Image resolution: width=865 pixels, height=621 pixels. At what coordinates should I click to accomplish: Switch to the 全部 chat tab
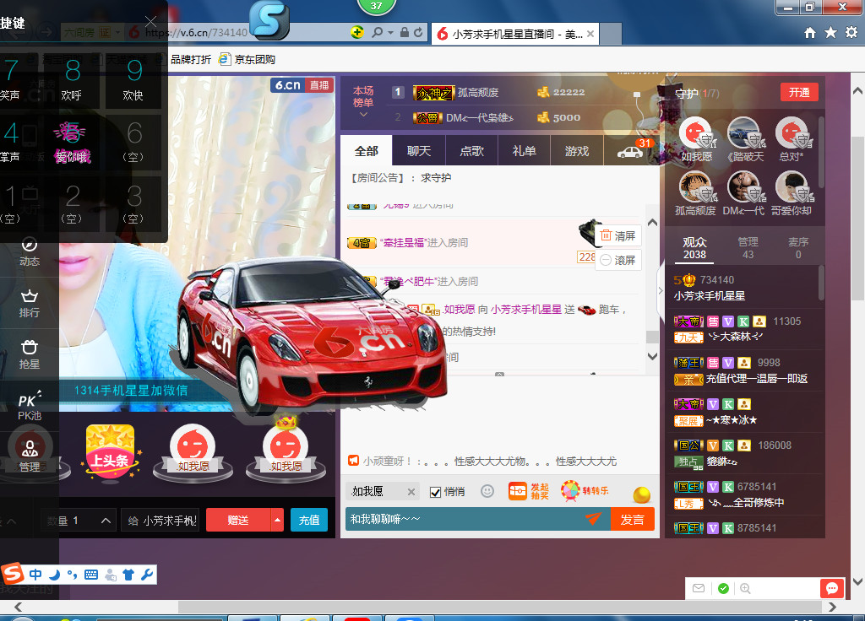click(x=367, y=150)
